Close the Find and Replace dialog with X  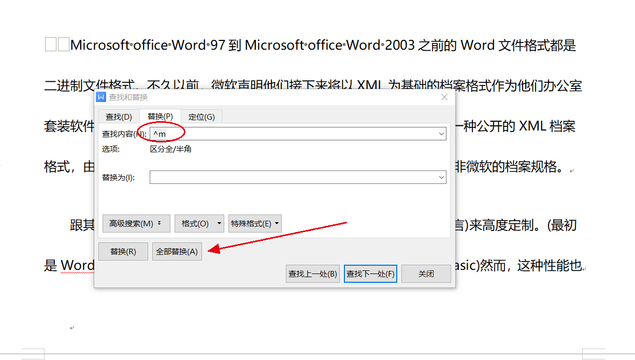[444, 97]
